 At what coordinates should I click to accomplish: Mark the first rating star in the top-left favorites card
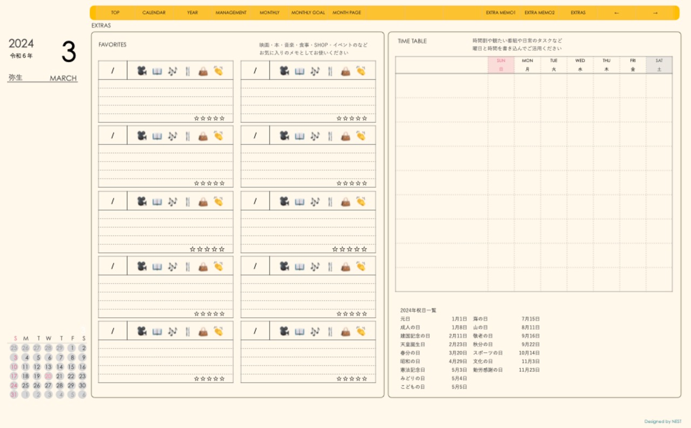click(197, 118)
